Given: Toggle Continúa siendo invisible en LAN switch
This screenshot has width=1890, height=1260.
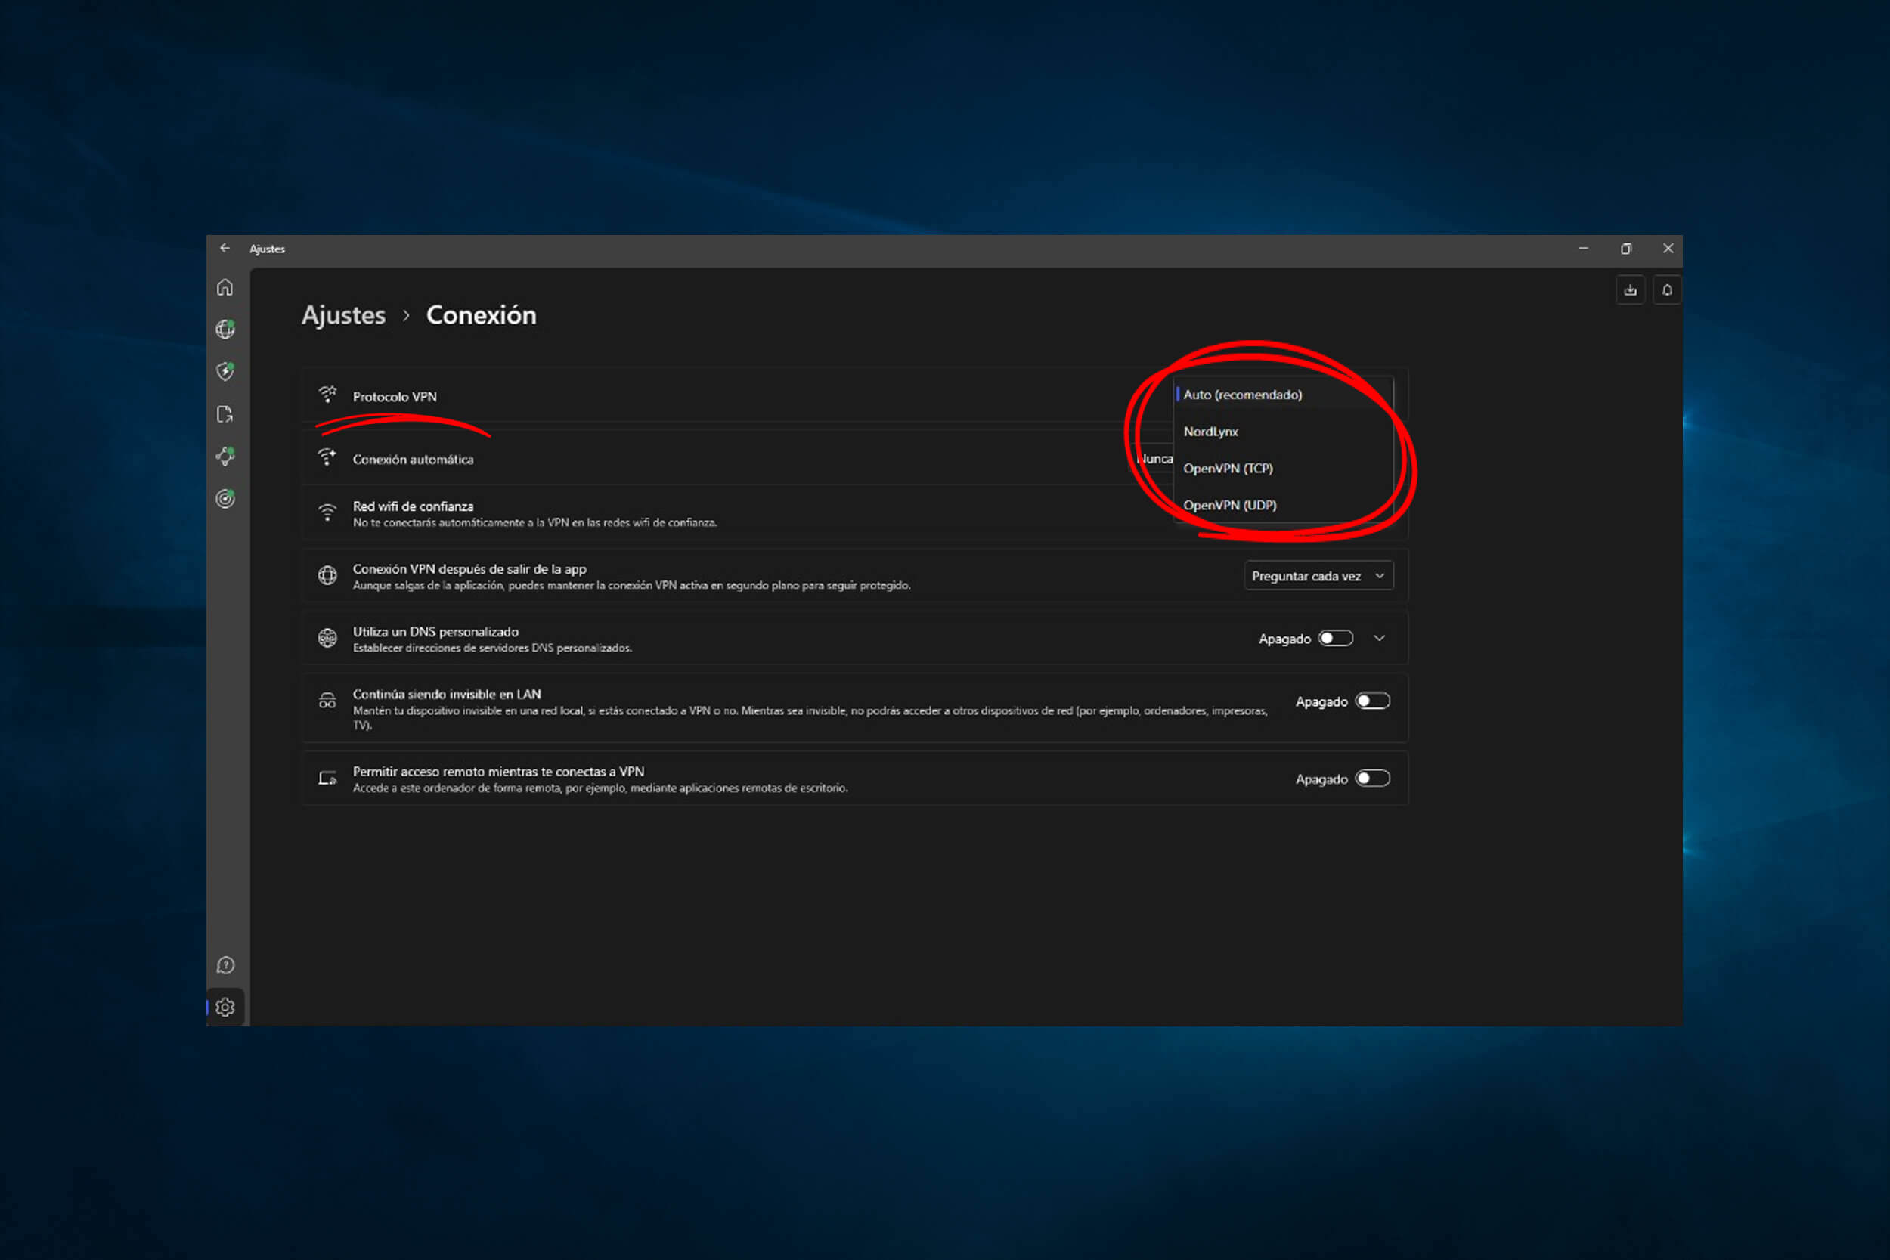Looking at the screenshot, I should (x=1372, y=701).
